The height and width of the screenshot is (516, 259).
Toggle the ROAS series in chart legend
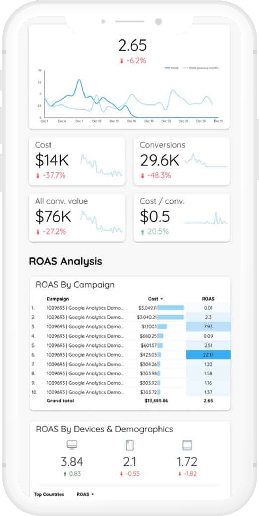172,68
